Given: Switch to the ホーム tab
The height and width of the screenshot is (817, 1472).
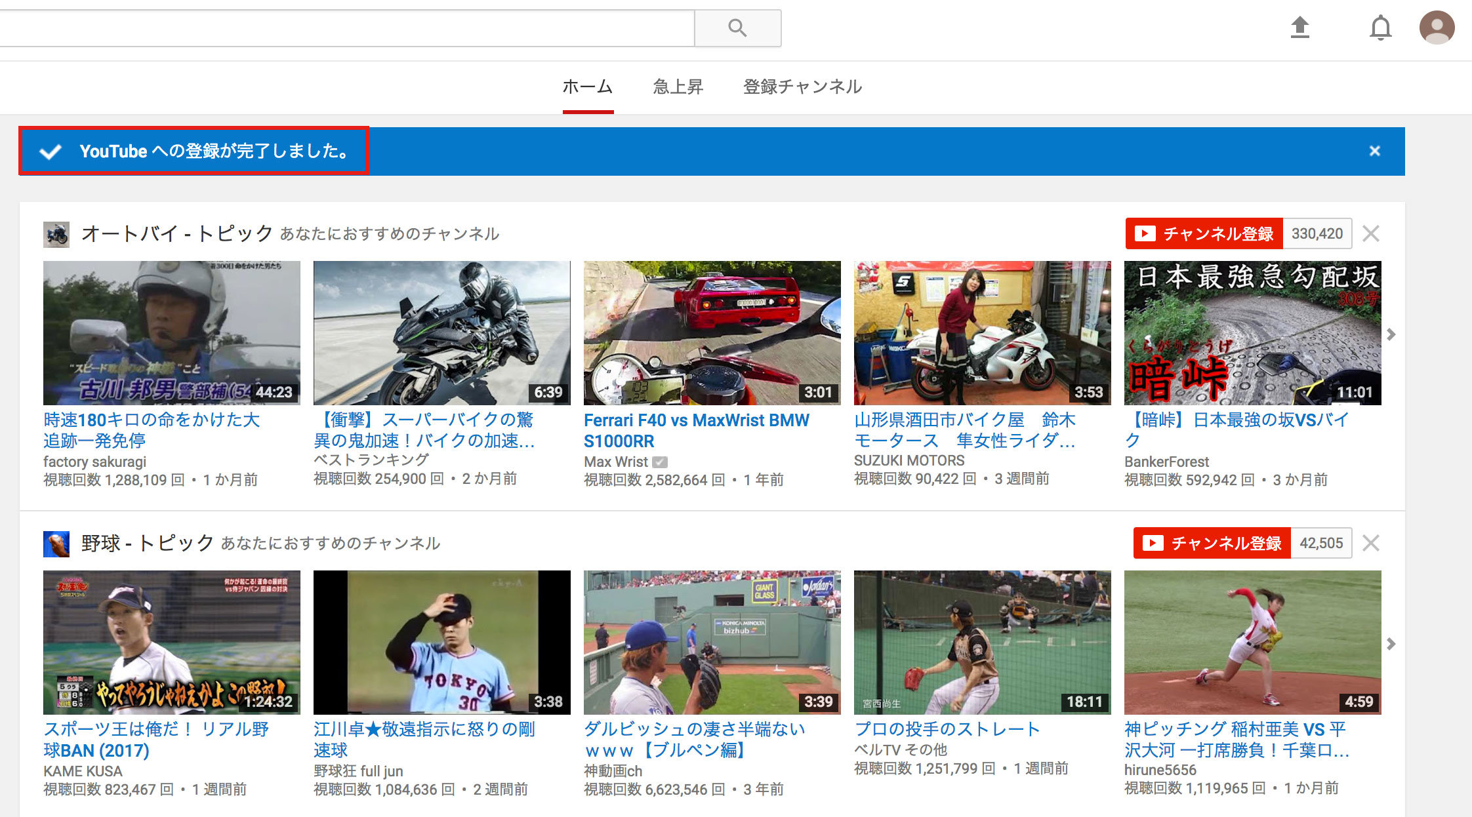Looking at the screenshot, I should 587,87.
